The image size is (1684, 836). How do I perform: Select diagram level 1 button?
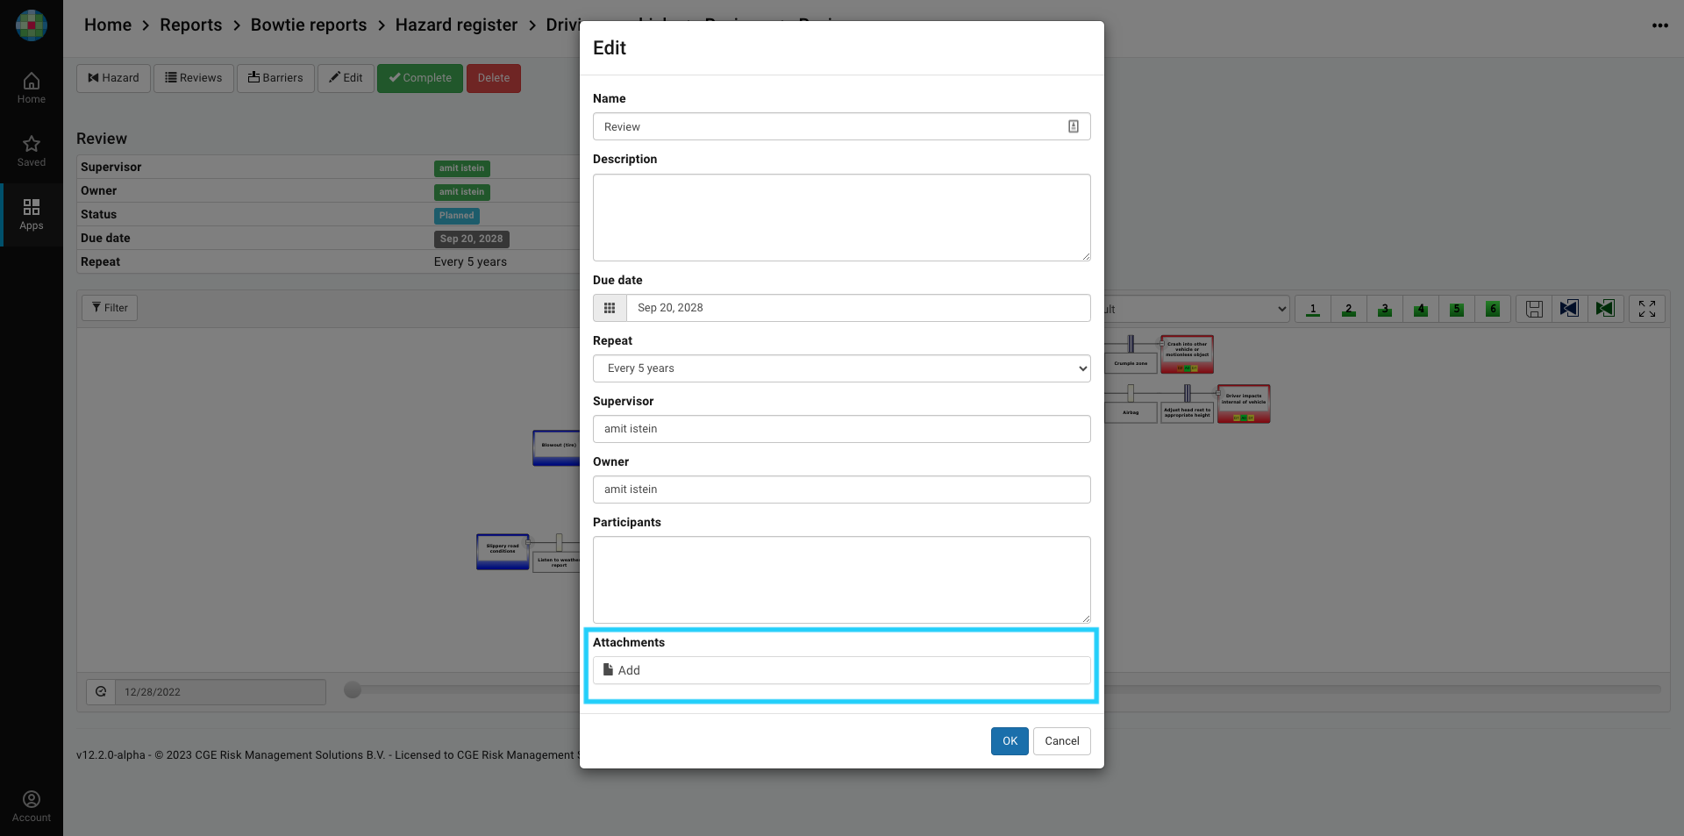pyautogui.click(x=1313, y=309)
